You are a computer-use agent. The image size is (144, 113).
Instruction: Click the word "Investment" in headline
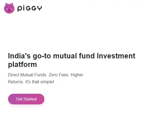pyautogui.click(x=116, y=56)
